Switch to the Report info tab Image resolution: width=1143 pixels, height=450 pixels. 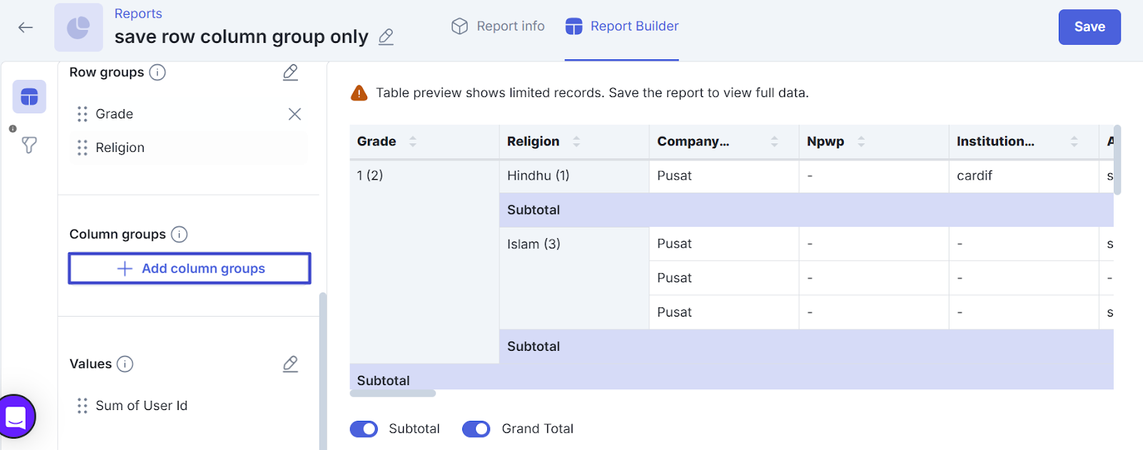pos(498,26)
